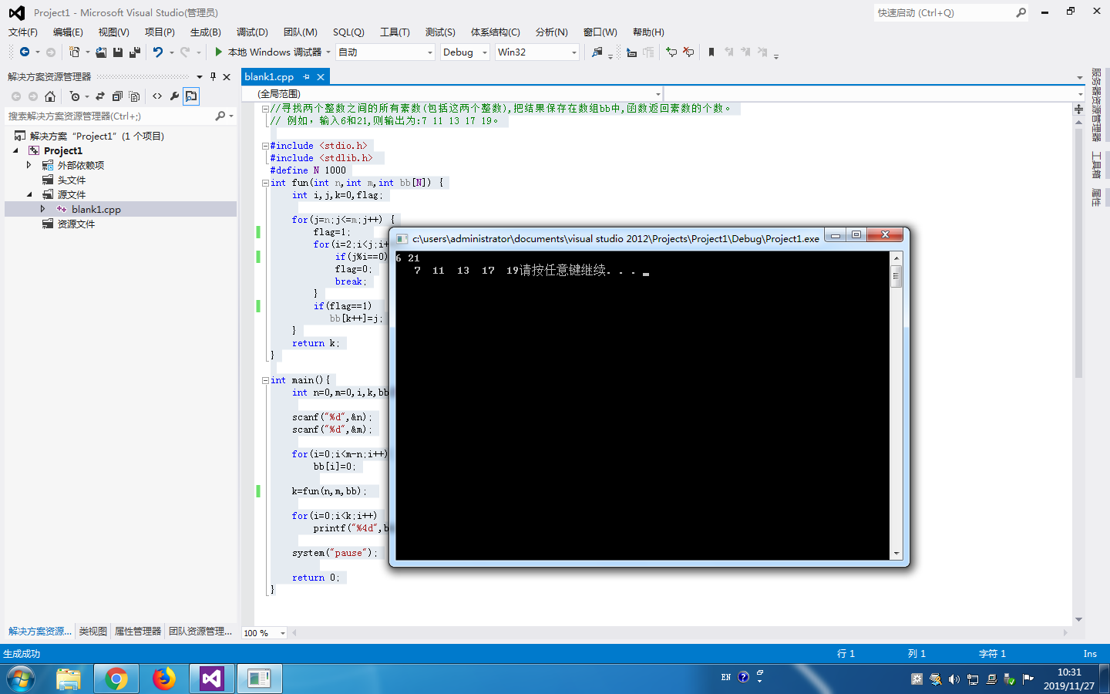Select the 头文件 folder in the tree
The height and width of the screenshot is (694, 1110).
coord(72,180)
